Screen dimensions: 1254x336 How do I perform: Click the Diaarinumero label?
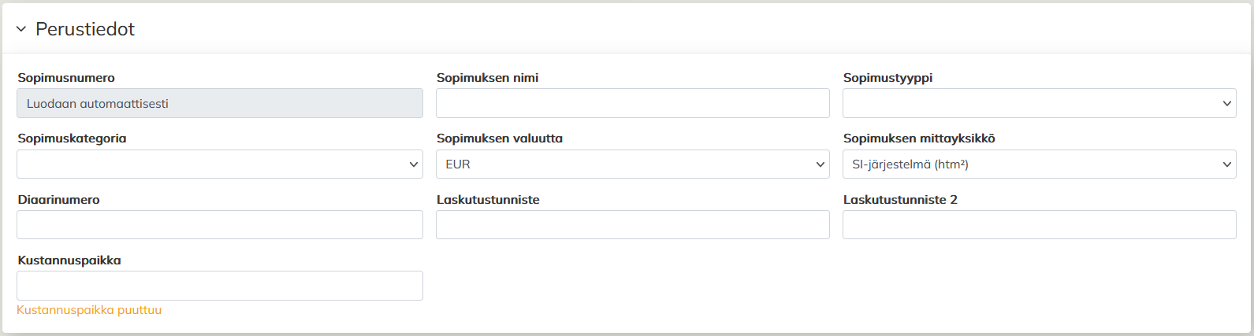58,200
